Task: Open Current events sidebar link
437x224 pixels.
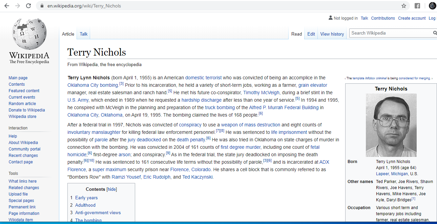Action: click(22, 97)
